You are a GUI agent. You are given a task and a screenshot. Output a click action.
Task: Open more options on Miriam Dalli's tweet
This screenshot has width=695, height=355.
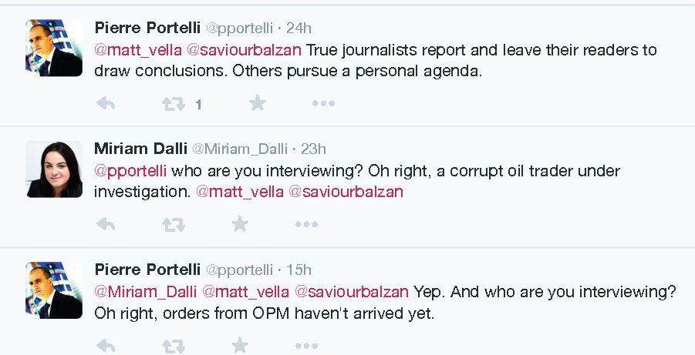(x=306, y=224)
